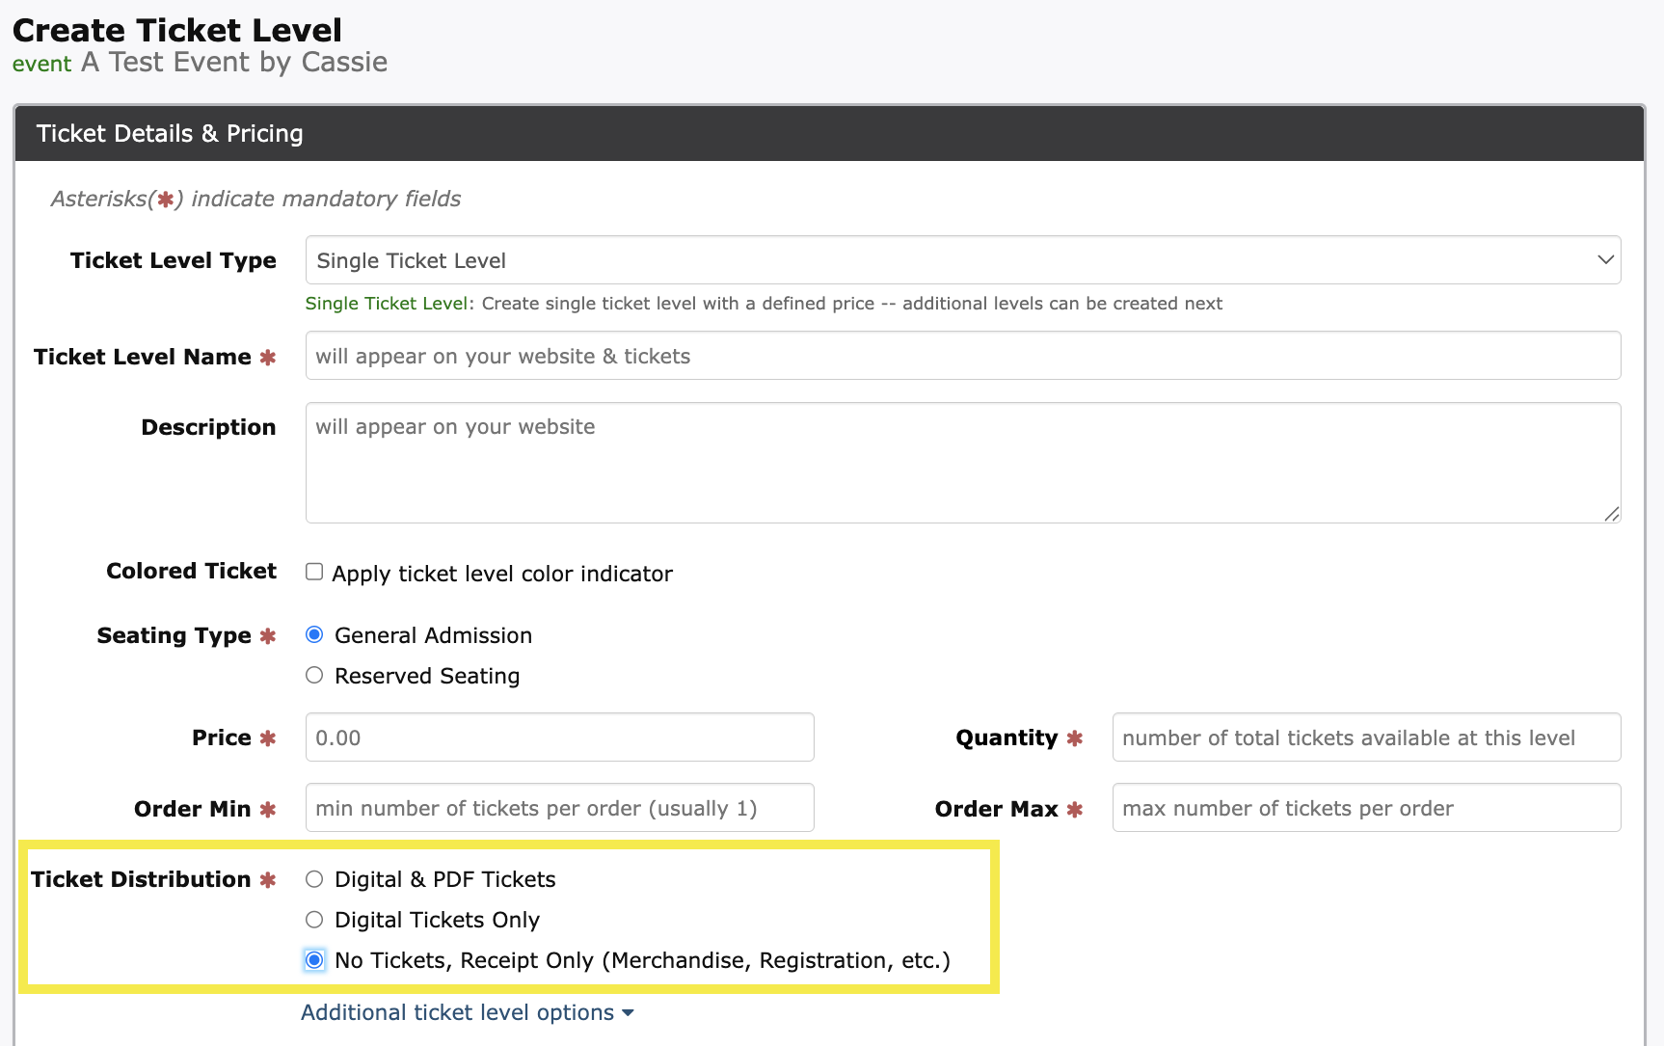Grab the Description box resize handle
The height and width of the screenshot is (1046, 1664).
point(1611,514)
